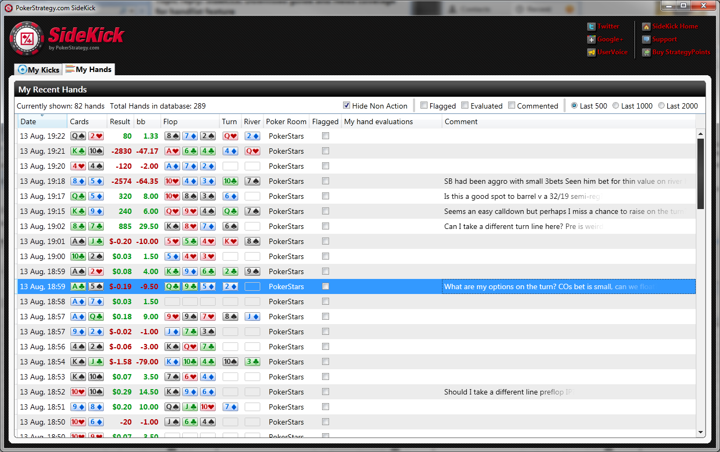The width and height of the screenshot is (720, 452).
Task: Click the vertical scrollbar thumb in hand list
Action: click(x=700, y=174)
